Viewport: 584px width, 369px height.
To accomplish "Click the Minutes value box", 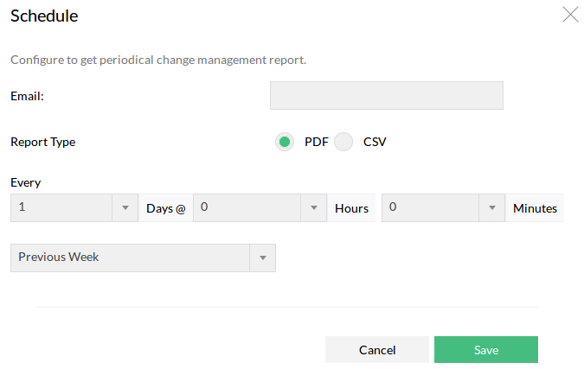I will [x=430, y=208].
